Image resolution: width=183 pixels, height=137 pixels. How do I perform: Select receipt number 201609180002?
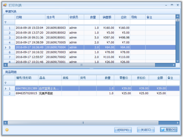pos(90,33)
